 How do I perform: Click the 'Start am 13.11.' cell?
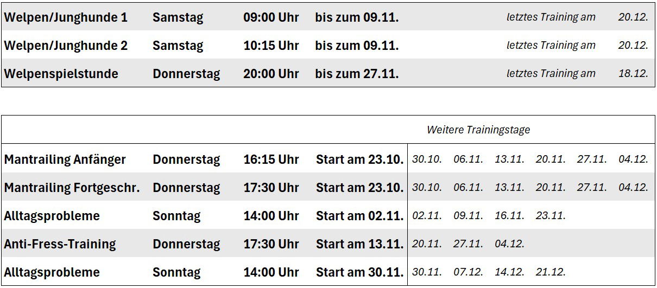coord(359,244)
